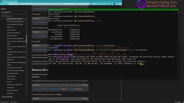Select the about_If topic
The width and height of the screenshot is (184, 103).
(9, 82)
